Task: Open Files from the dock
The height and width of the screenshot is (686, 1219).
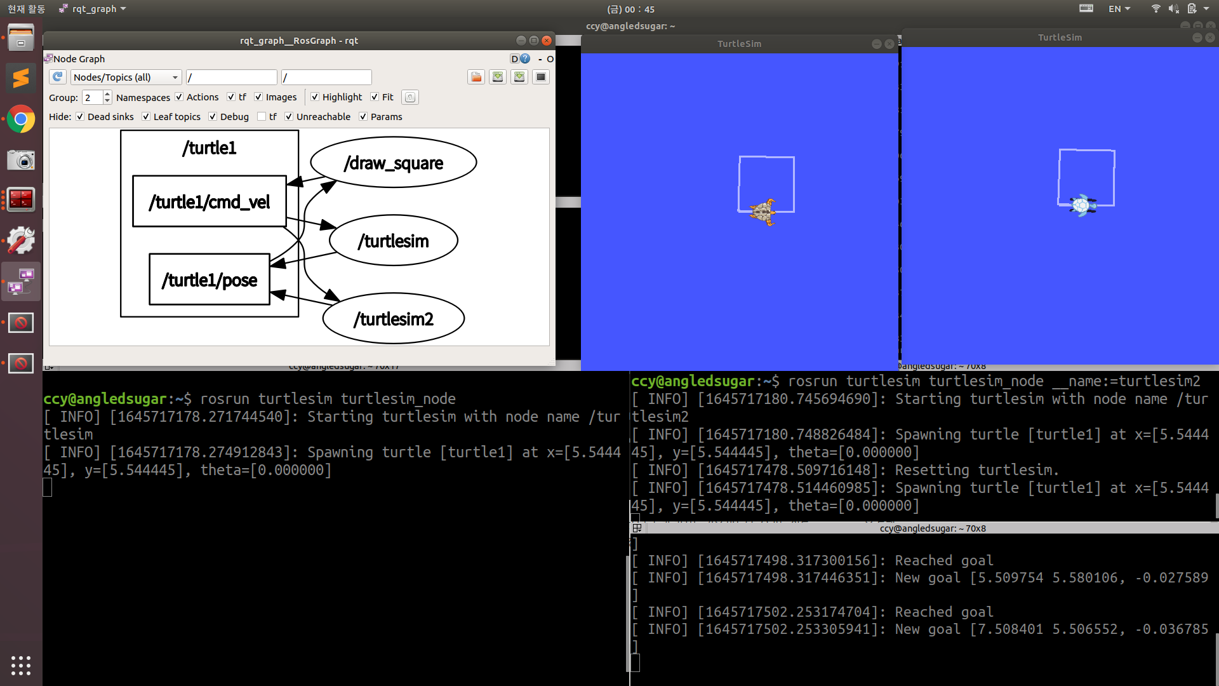Action: point(21,37)
